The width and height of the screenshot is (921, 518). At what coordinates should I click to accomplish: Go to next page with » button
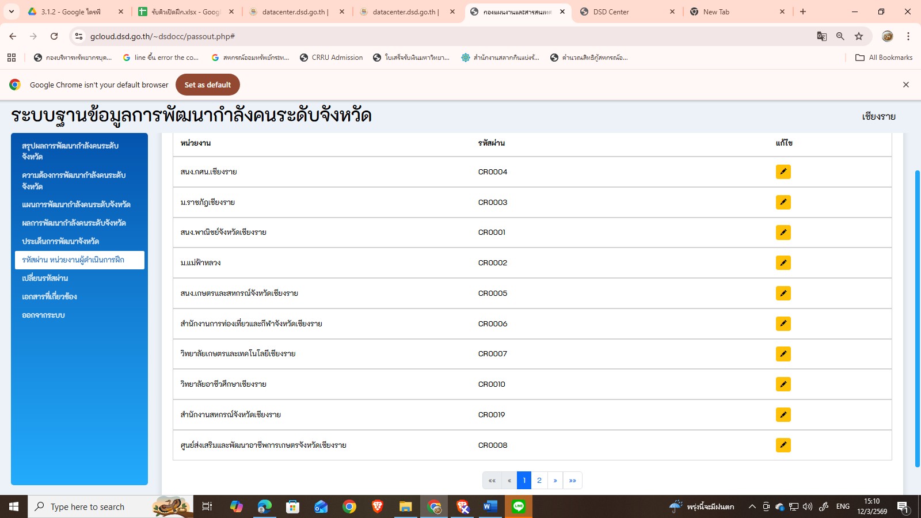(555, 481)
